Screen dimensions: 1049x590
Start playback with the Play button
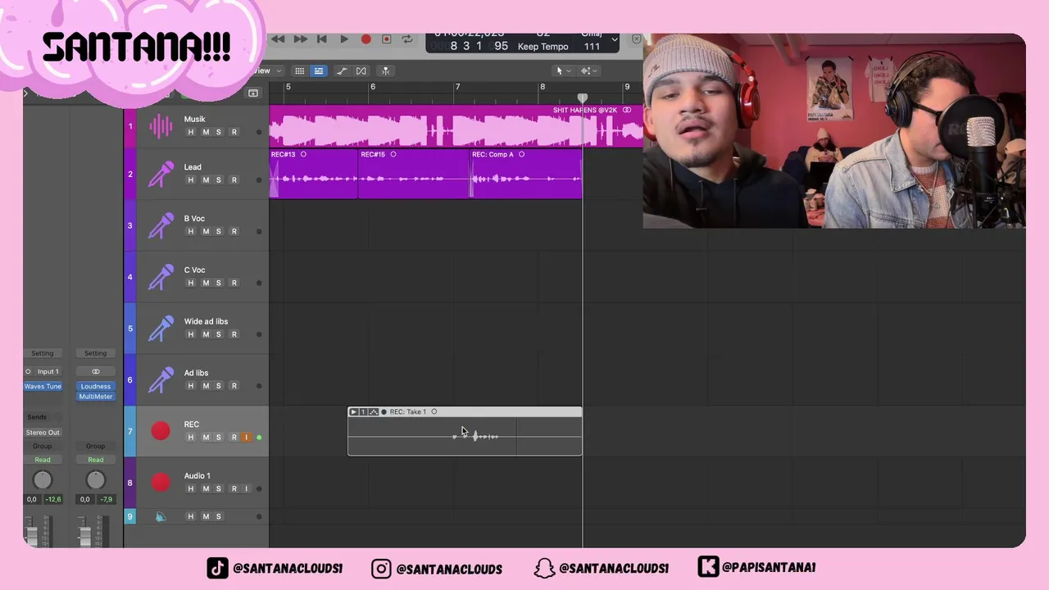click(344, 39)
